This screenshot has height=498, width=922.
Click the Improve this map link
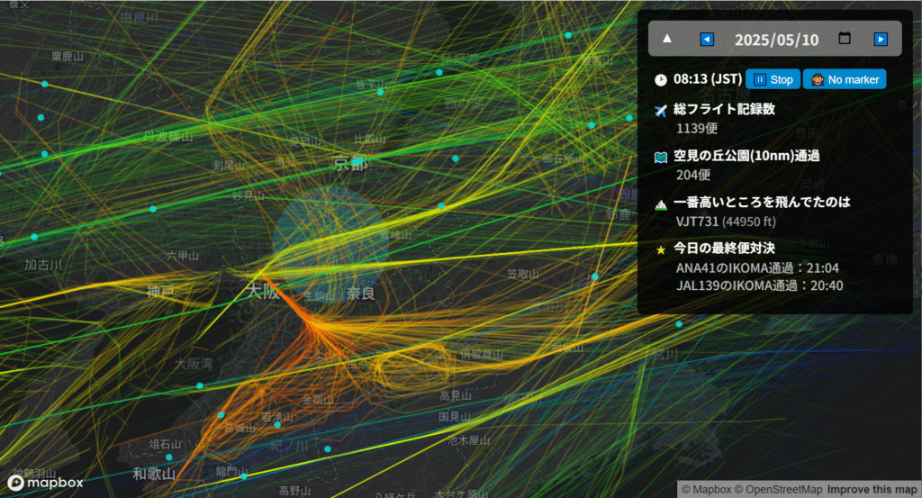click(x=872, y=489)
